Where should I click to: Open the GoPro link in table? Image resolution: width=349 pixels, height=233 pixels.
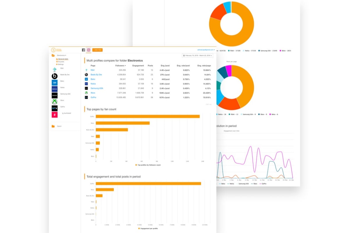[93, 97]
